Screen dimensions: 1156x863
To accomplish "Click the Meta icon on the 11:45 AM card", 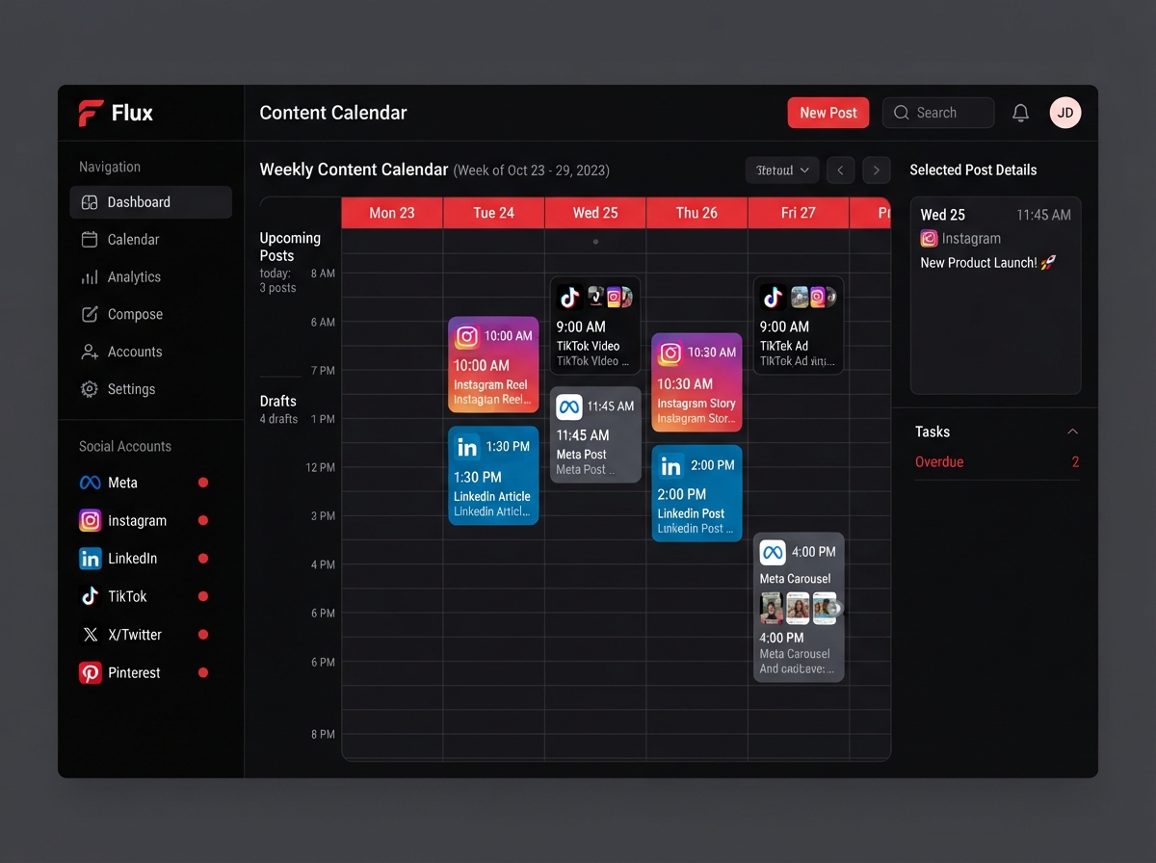I will (569, 406).
